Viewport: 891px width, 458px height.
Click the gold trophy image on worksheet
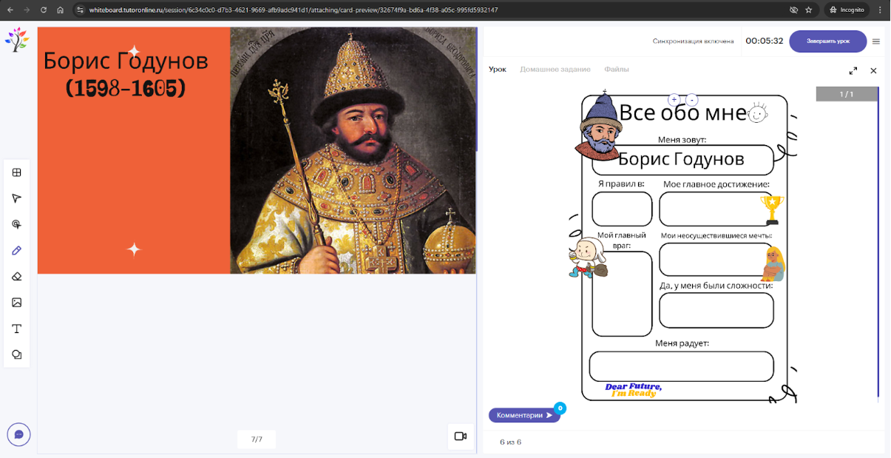click(772, 209)
